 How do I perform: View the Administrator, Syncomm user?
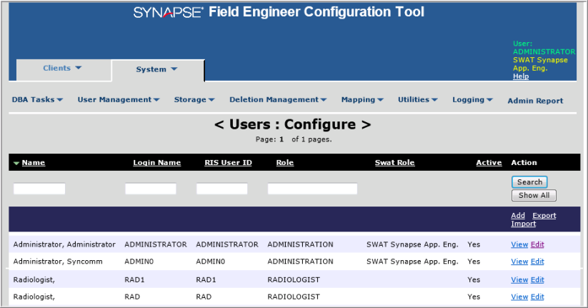pyautogui.click(x=519, y=262)
